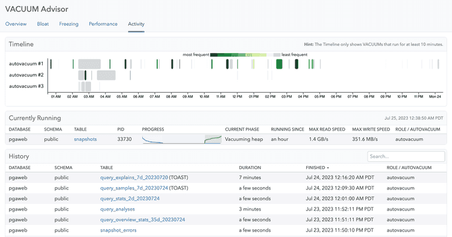This screenshot has width=452, height=237.
Task: Open query_samples_7d_20230724 table link
Action: [x=134, y=188]
